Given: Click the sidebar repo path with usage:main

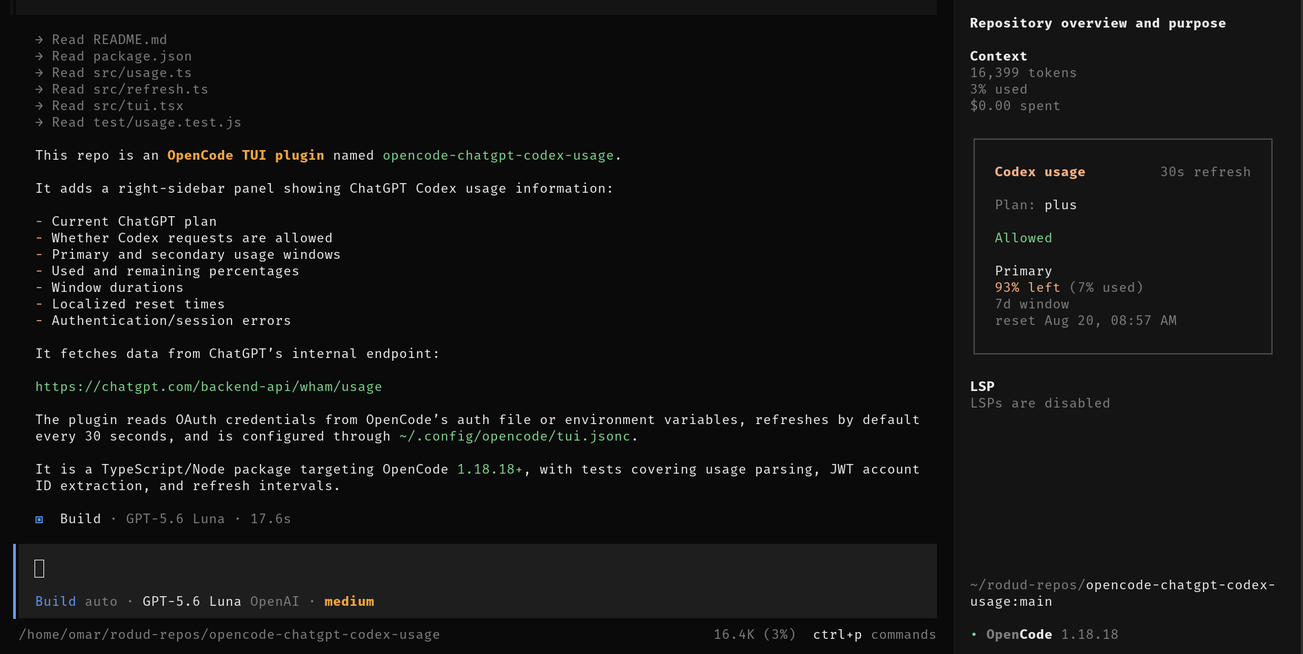Looking at the screenshot, I should pos(1122,593).
